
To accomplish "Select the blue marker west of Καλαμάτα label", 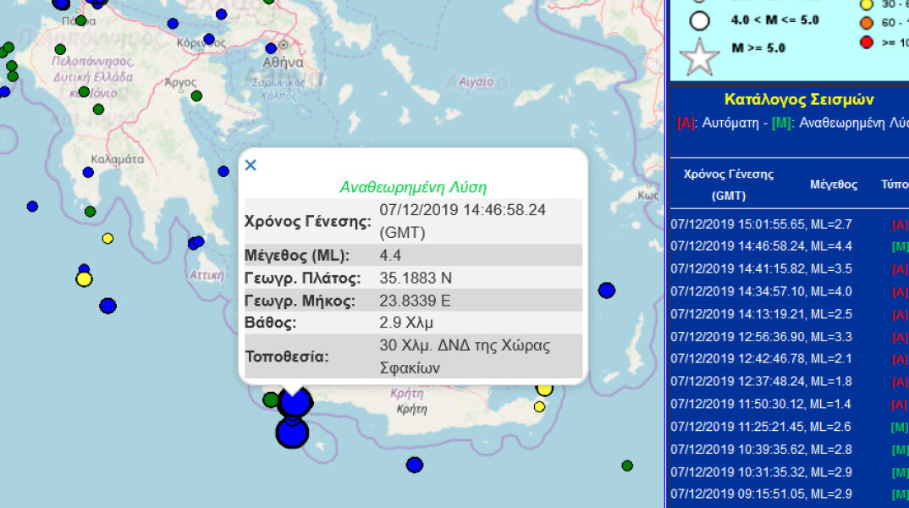I will (88, 172).
